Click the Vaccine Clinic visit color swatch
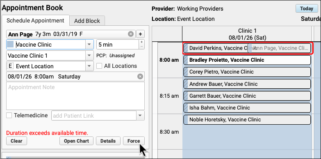 click(x=10, y=45)
